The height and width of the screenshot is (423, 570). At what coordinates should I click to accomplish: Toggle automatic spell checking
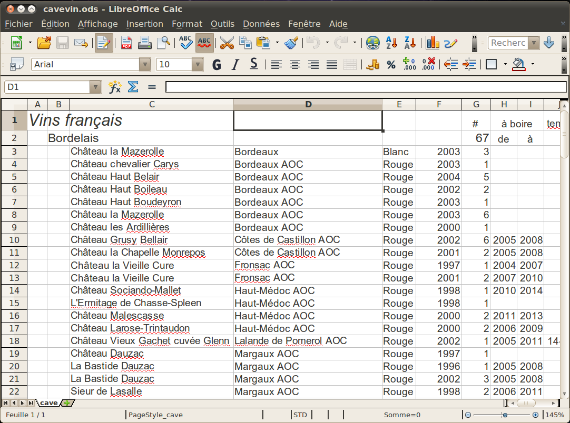[204, 43]
